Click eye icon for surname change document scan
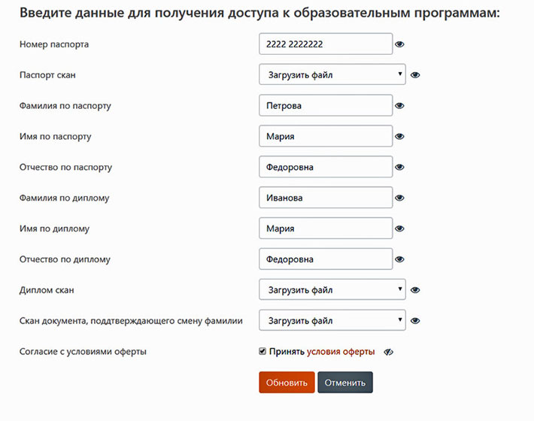 click(415, 320)
